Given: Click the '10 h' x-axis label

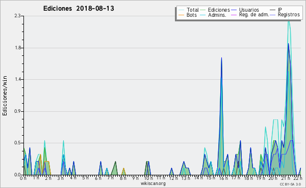Looking at the screenshot, I should pos(148,178).
